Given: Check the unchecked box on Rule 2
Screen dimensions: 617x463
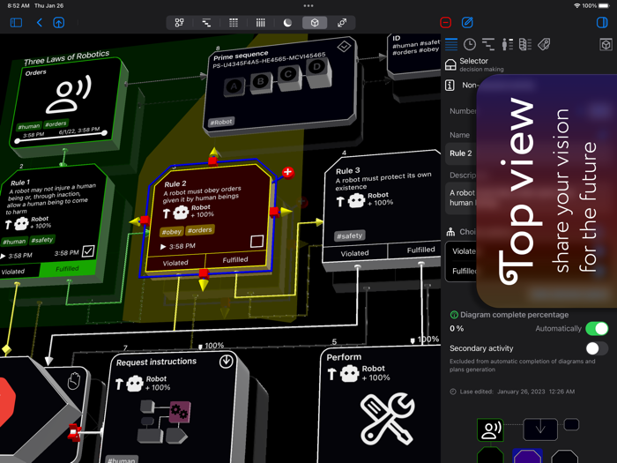Looking at the screenshot, I should coord(257,241).
